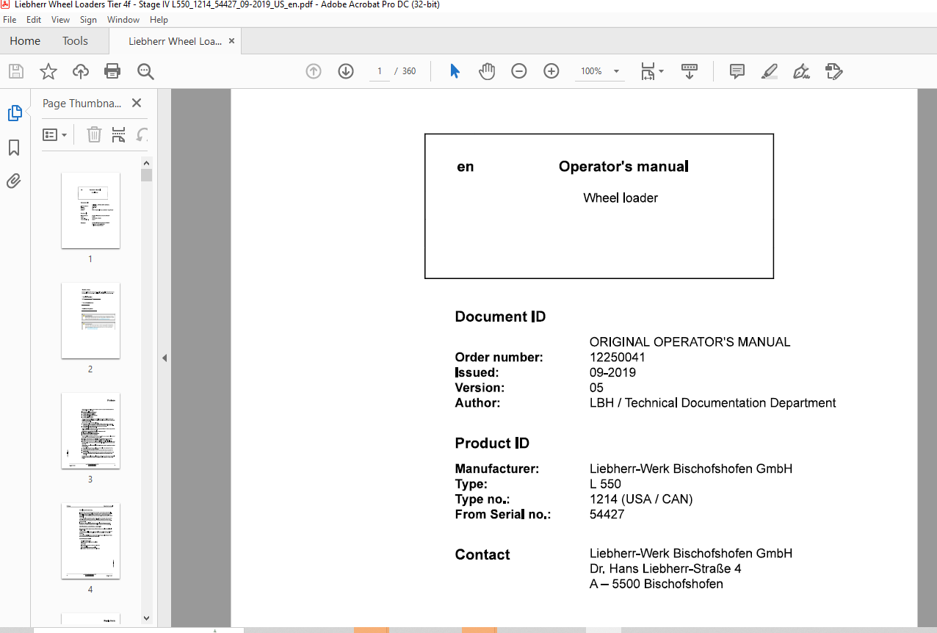Open the Help menu
Screen dimensions: 937x633
[x=159, y=20]
